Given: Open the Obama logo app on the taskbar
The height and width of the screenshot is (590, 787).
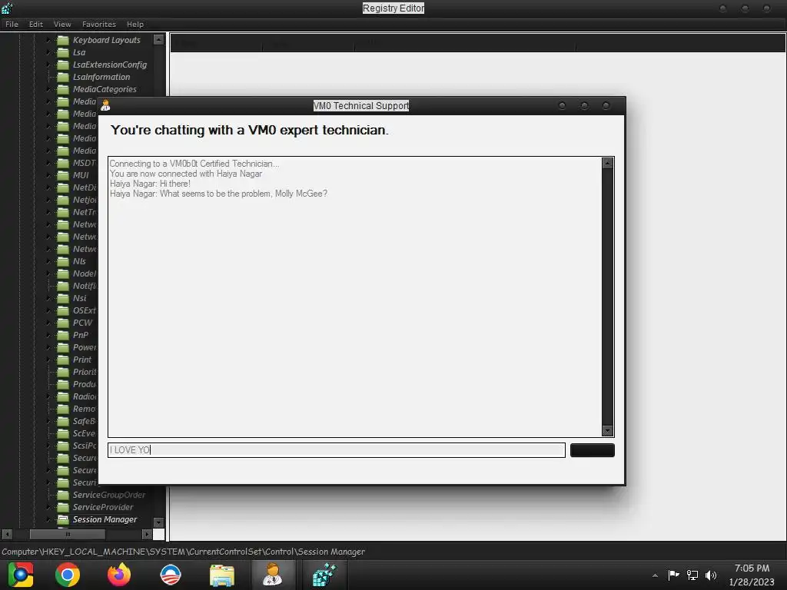Looking at the screenshot, I should 170,575.
